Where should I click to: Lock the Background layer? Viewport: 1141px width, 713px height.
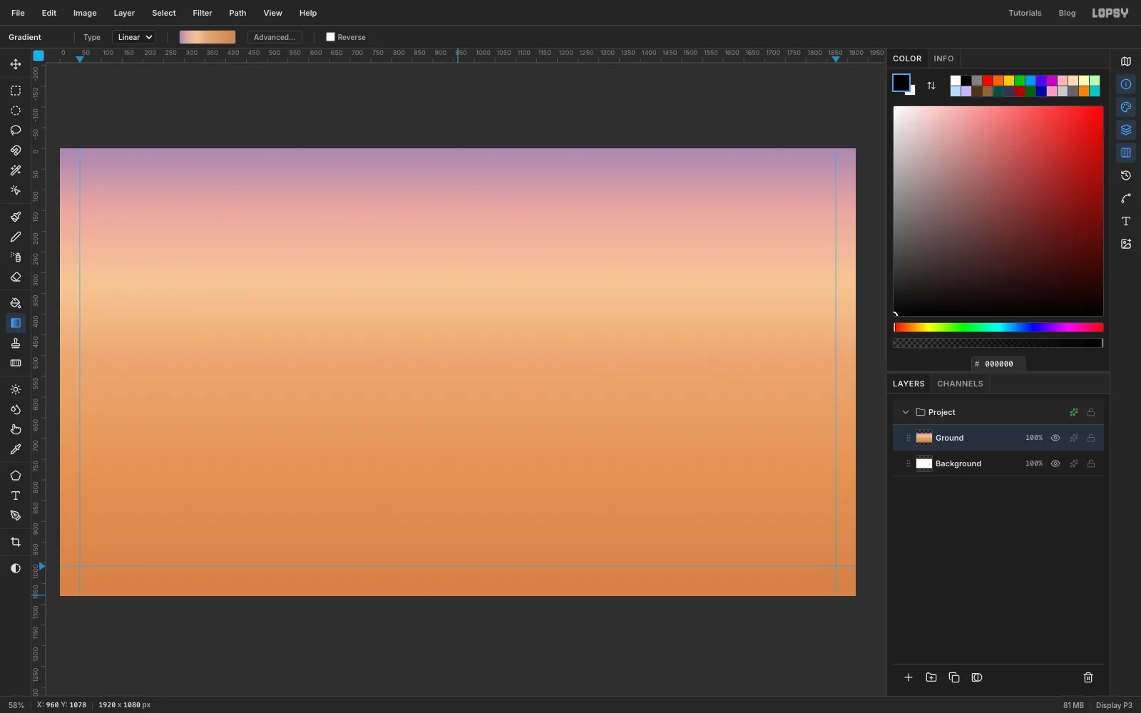(1091, 463)
